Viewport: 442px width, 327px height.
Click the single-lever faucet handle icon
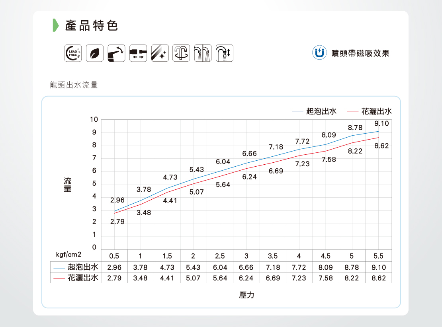click(x=116, y=53)
